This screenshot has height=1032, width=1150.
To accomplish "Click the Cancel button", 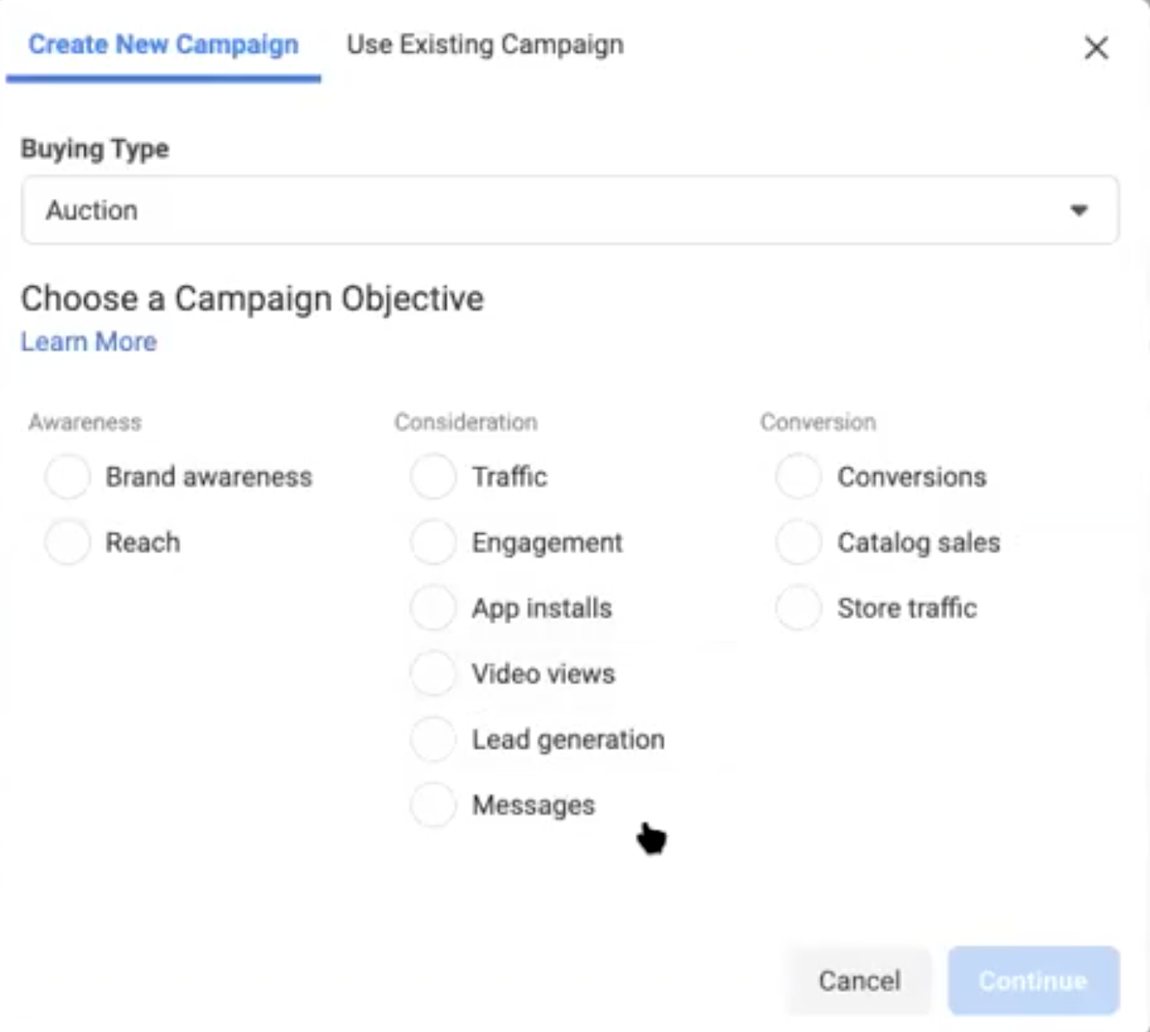I will pos(859,981).
